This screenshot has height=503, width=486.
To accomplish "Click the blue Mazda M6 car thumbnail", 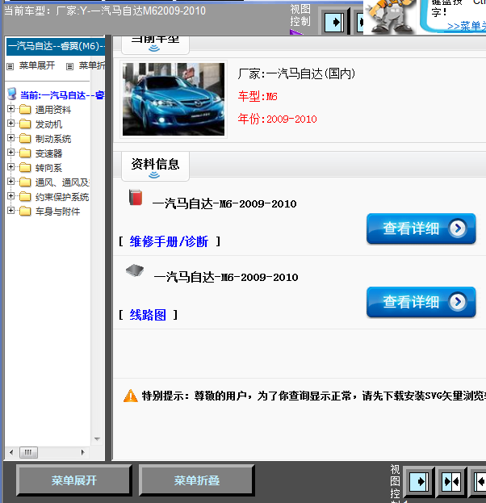I will [174, 99].
